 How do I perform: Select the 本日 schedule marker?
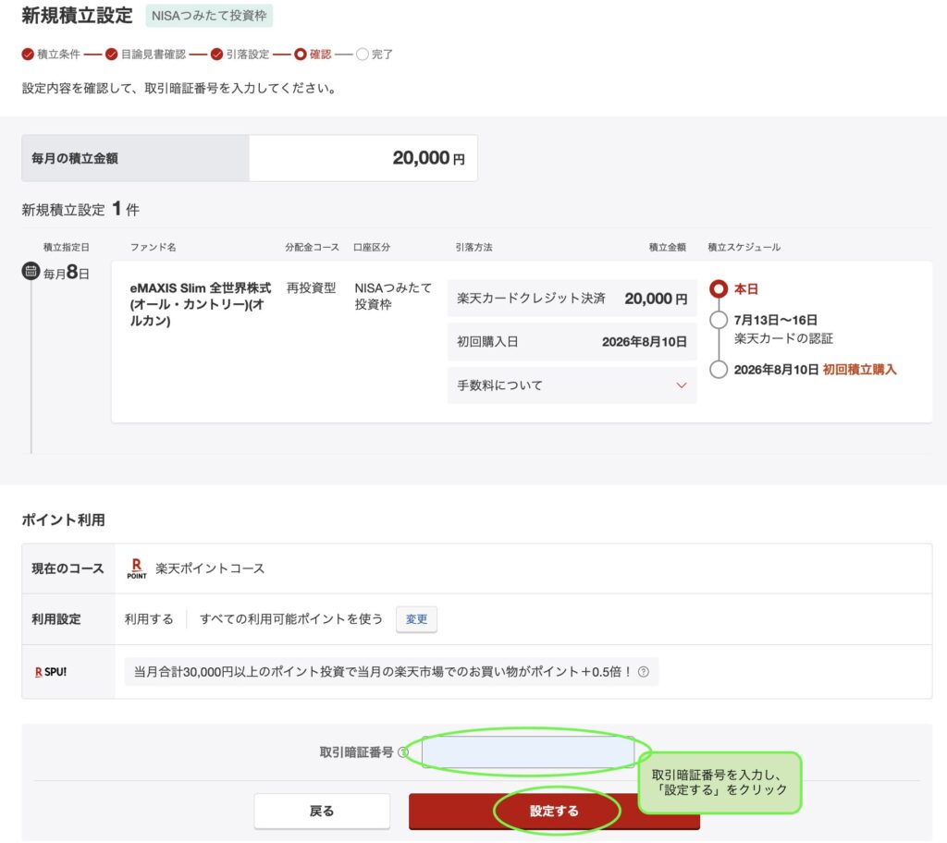(x=718, y=288)
